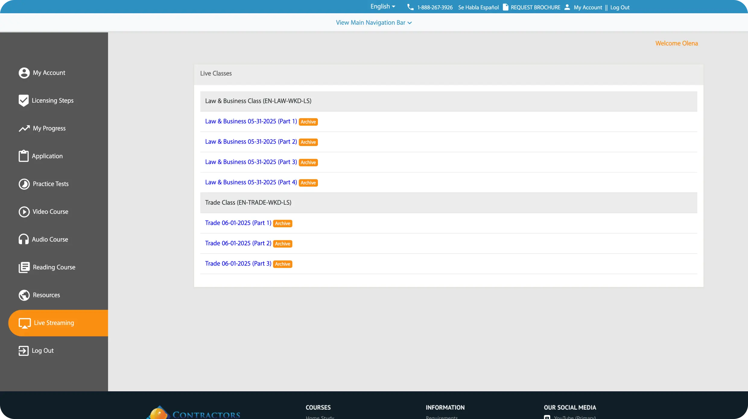Click Archive badge for Law & Business Part 3
748x419 pixels.
[x=308, y=163]
